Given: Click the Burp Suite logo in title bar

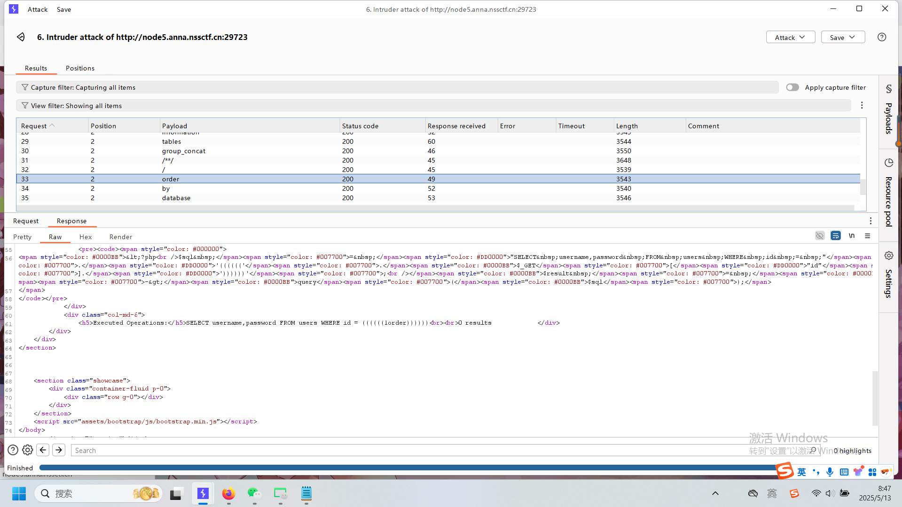Looking at the screenshot, I should pyautogui.click(x=14, y=9).
